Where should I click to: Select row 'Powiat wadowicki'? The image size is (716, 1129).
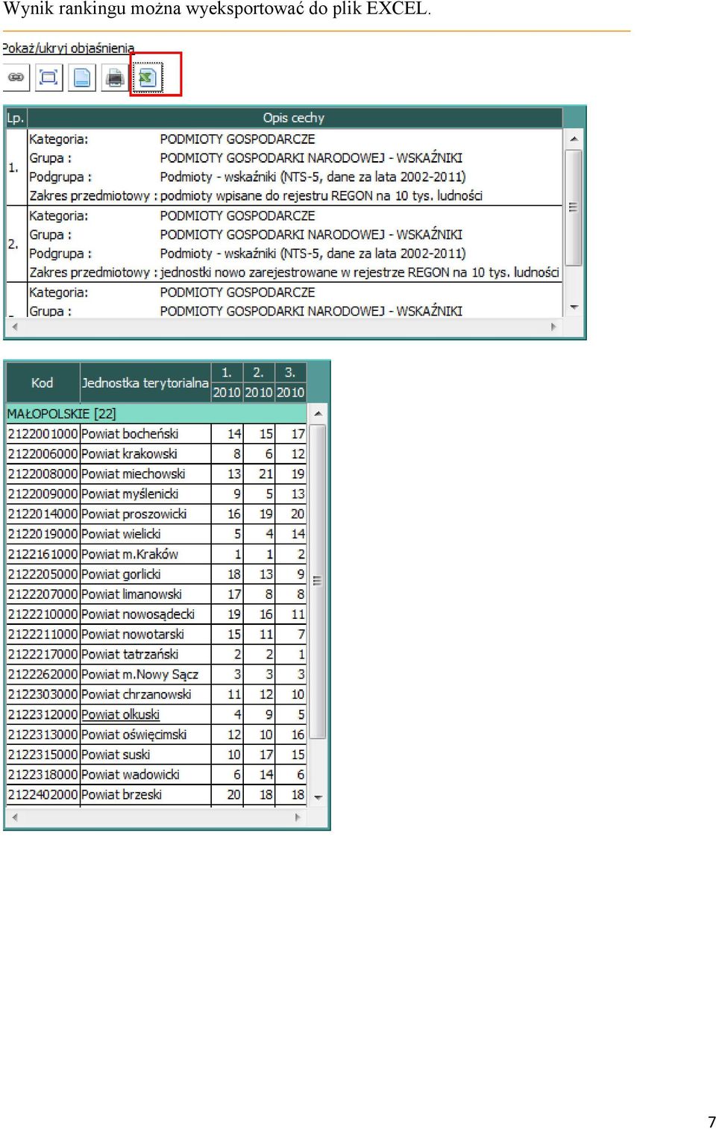(x=157, y=776)
